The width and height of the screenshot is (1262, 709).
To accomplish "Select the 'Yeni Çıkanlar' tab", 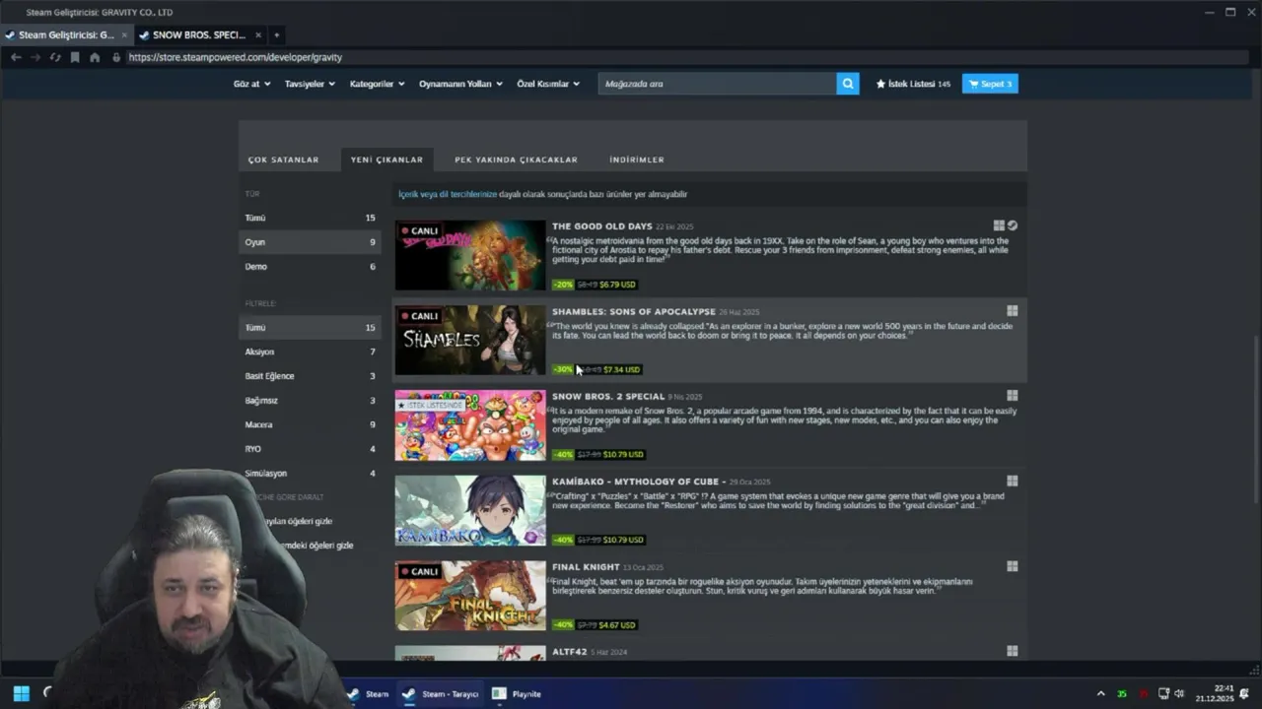I will (x=386, y=160).
